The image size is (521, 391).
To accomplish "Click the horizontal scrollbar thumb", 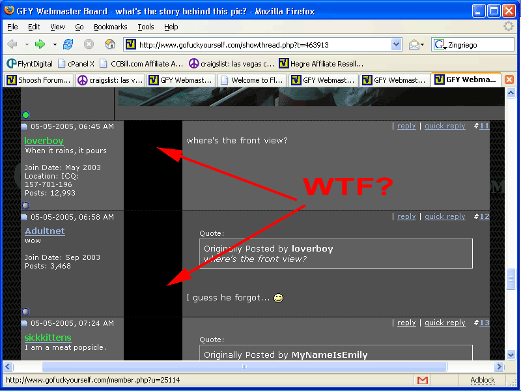I will point(245,366).
